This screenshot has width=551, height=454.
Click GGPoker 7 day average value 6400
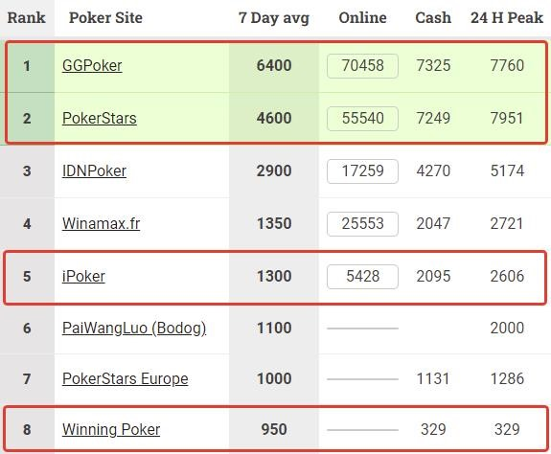pyautogui.click(x=274, y=66)
